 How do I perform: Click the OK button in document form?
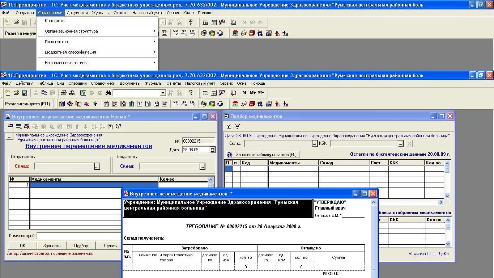click(x=22, y=246)
